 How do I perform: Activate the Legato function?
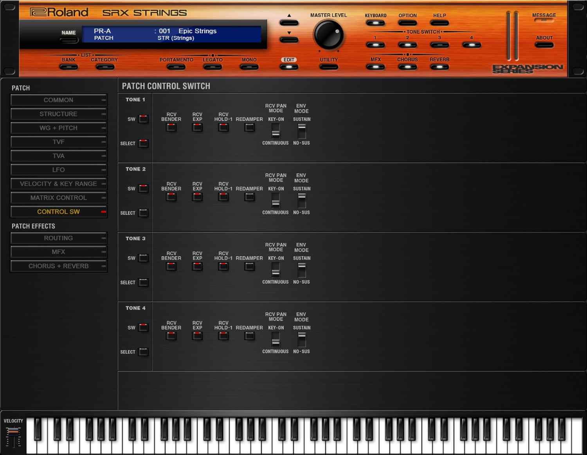(x=212, y=67)
